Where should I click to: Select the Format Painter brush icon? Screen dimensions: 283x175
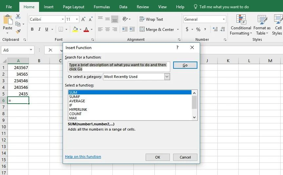pos(18,32)
